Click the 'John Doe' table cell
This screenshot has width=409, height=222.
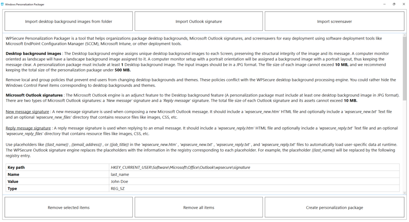click(254, 182)
